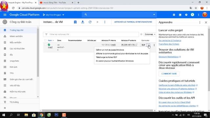The image size is (210, 118).
Task: Activate the Cloud Shell icon in the header
Action: pos(180,15)
